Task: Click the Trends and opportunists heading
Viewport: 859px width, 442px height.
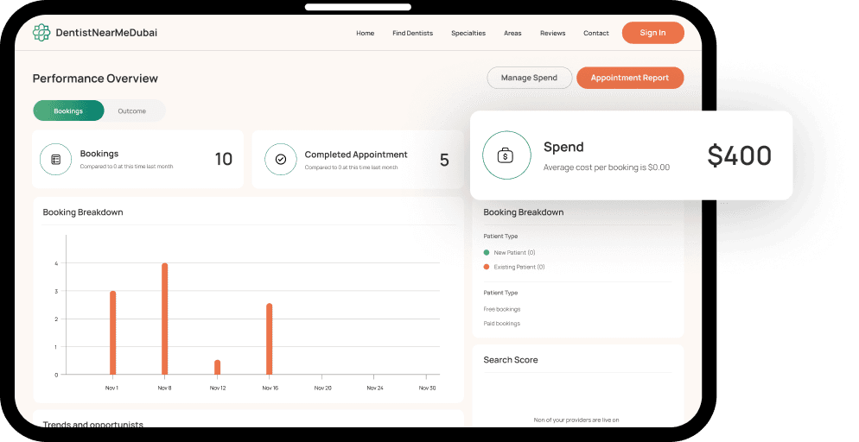Action: (x=93, y=424)
